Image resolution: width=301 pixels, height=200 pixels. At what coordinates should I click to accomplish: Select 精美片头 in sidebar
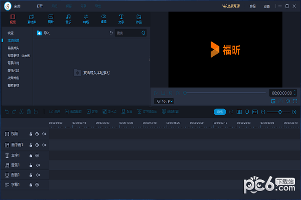point(13,48)
